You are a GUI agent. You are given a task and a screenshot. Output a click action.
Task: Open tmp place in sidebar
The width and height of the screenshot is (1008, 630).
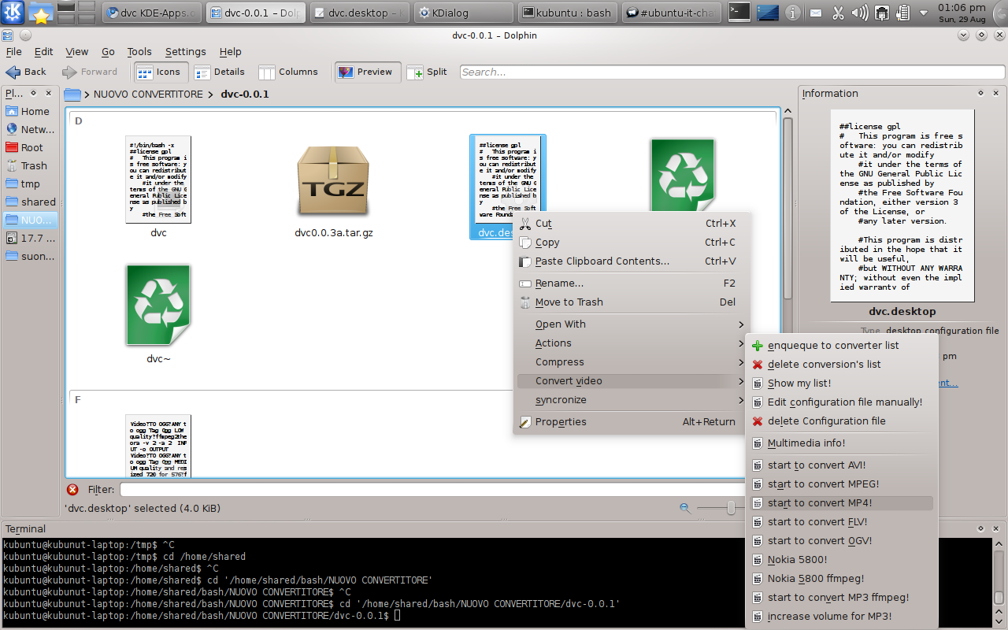point(30,183)
